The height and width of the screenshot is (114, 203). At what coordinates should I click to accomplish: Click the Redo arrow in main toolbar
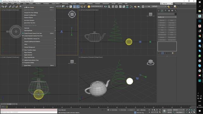(6, 6)
